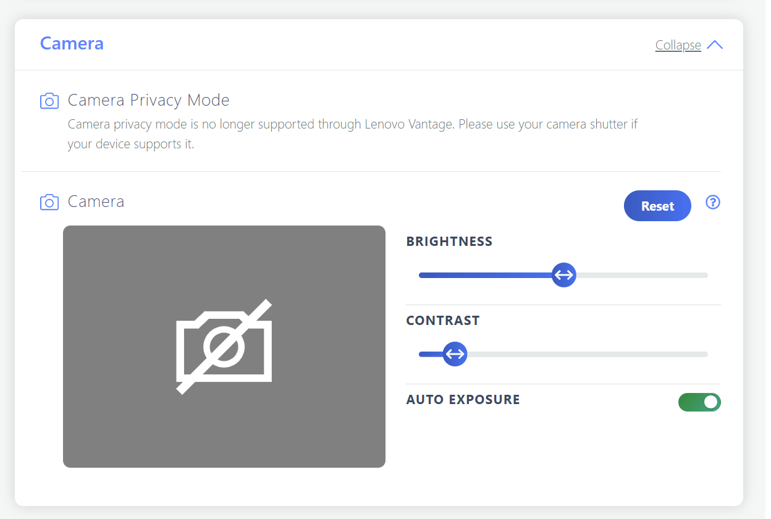Click the Collapse text link
Screen dimensions: 771x519
(x=678, y=45)
